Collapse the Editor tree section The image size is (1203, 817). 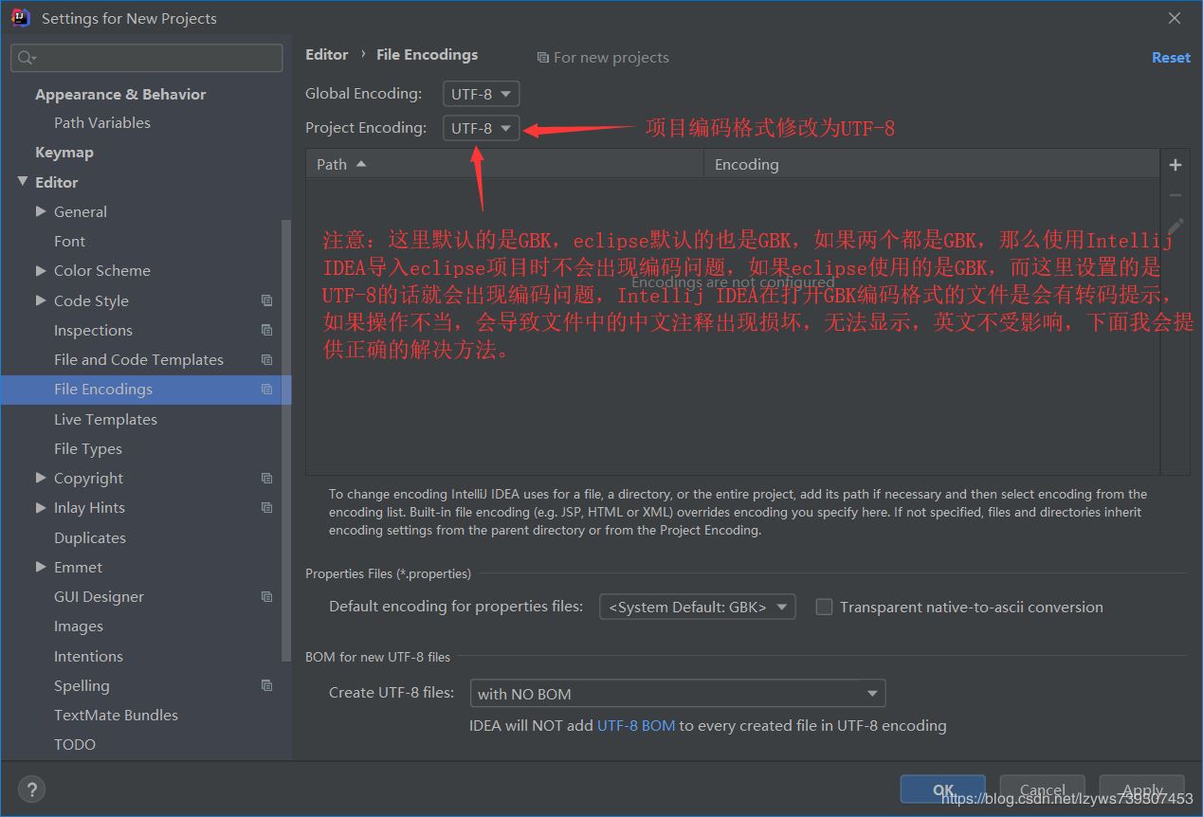23,181
